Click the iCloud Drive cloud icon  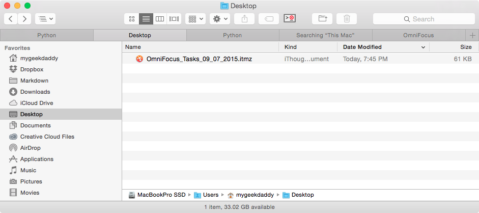13,103
